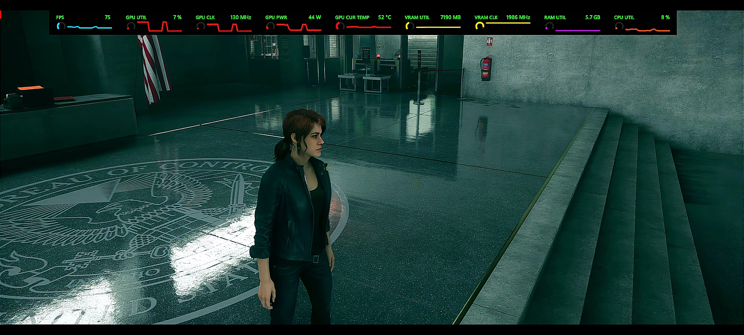Click the VRAM UTIL gauge ring icon

click(x=410, y=26)
